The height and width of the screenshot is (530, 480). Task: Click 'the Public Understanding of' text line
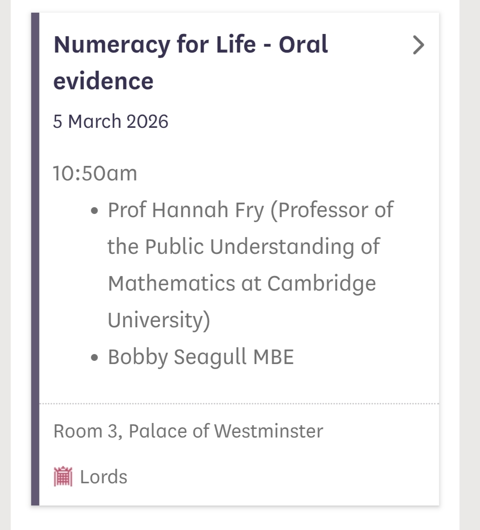click(x=243, y=247)
